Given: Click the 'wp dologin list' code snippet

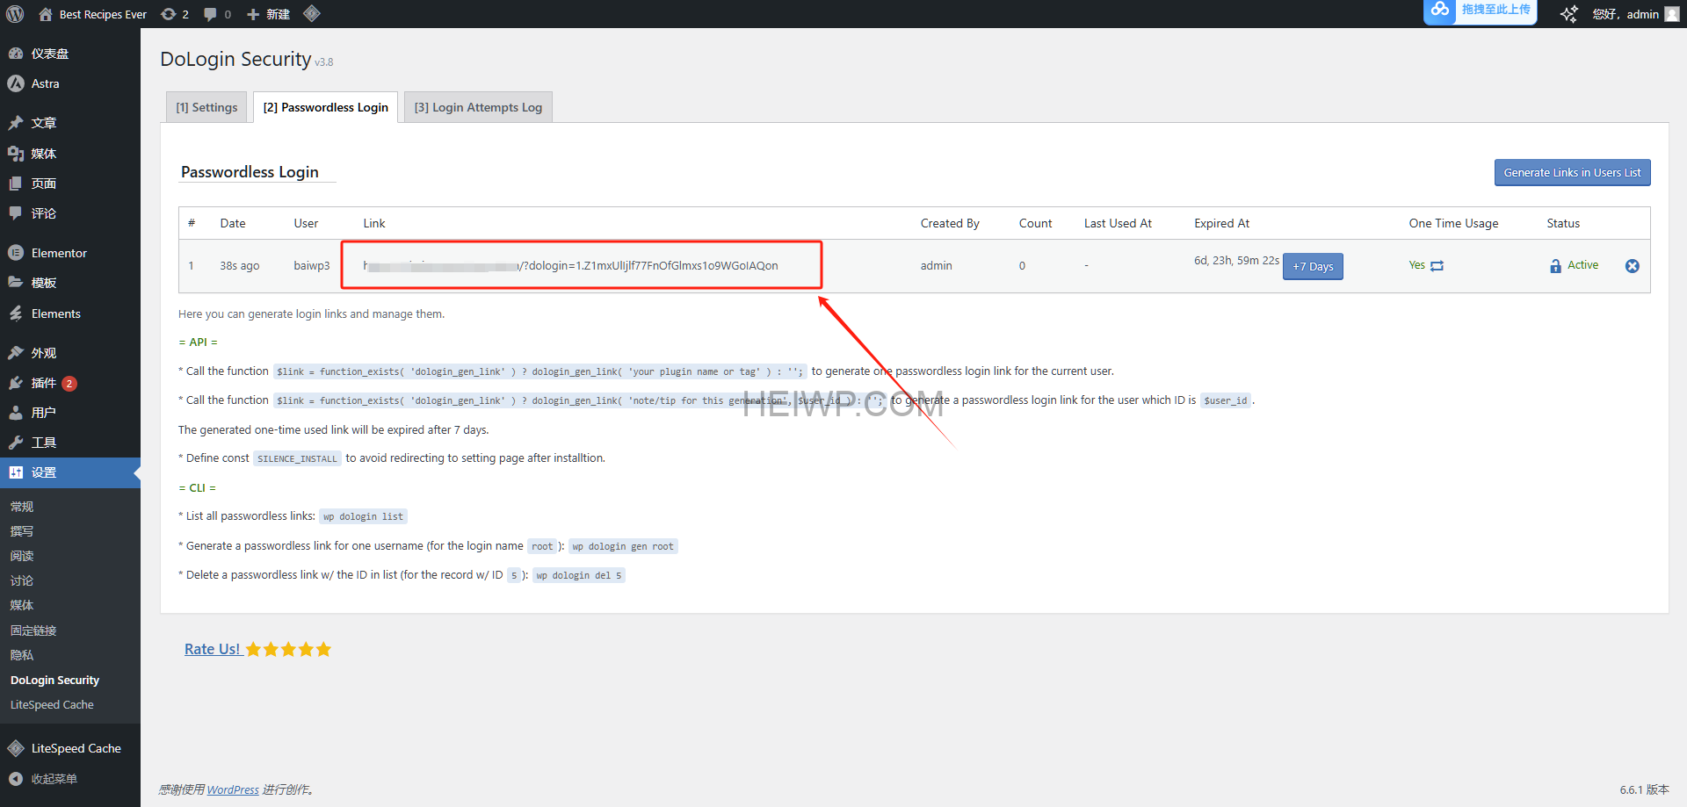Looking at the screenshot, I should pyautogui.click(x=363, y=516).
